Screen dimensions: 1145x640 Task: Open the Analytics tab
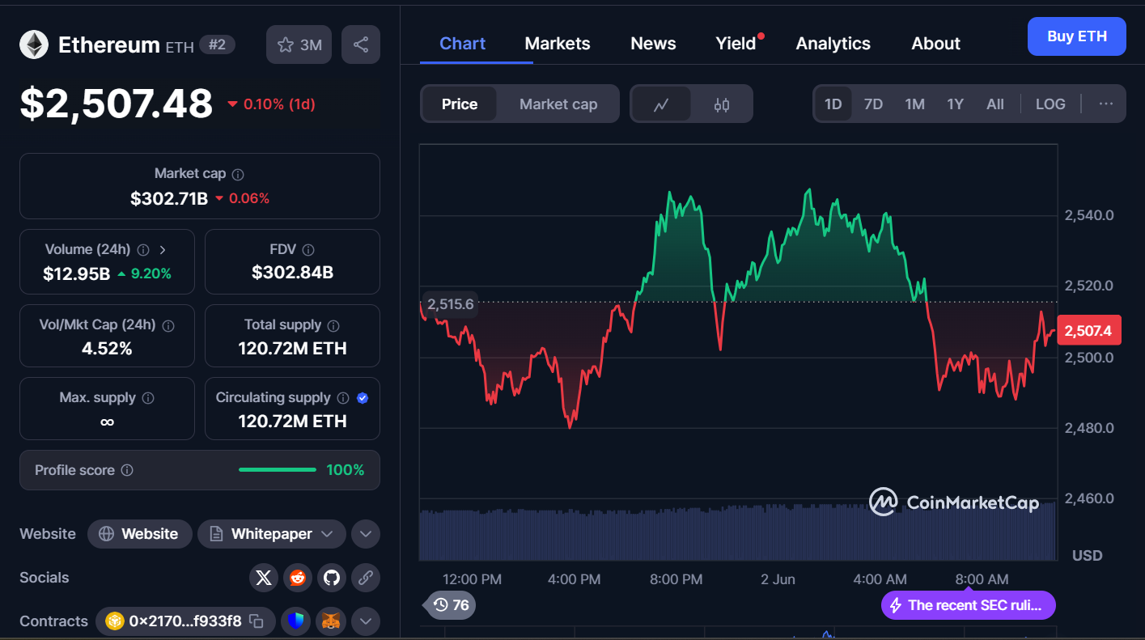[833, 44]
